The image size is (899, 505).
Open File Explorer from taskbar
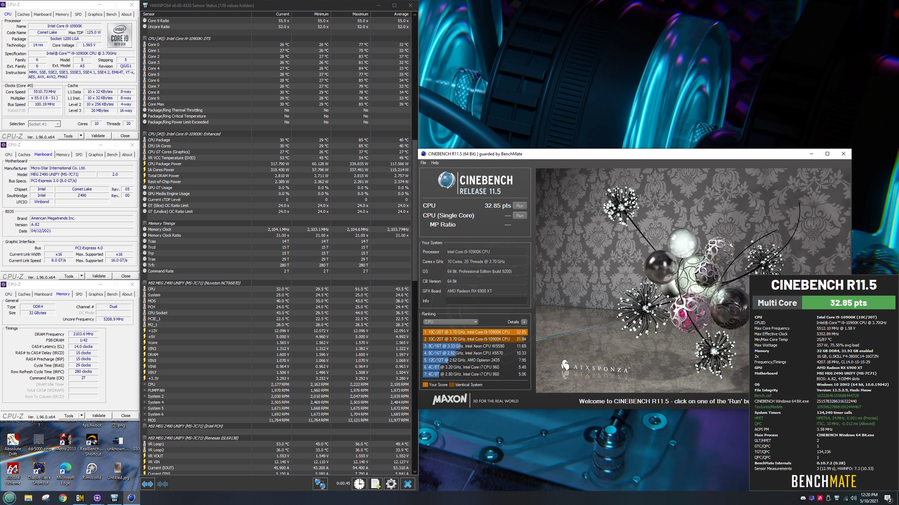click(x=28, y=498)
